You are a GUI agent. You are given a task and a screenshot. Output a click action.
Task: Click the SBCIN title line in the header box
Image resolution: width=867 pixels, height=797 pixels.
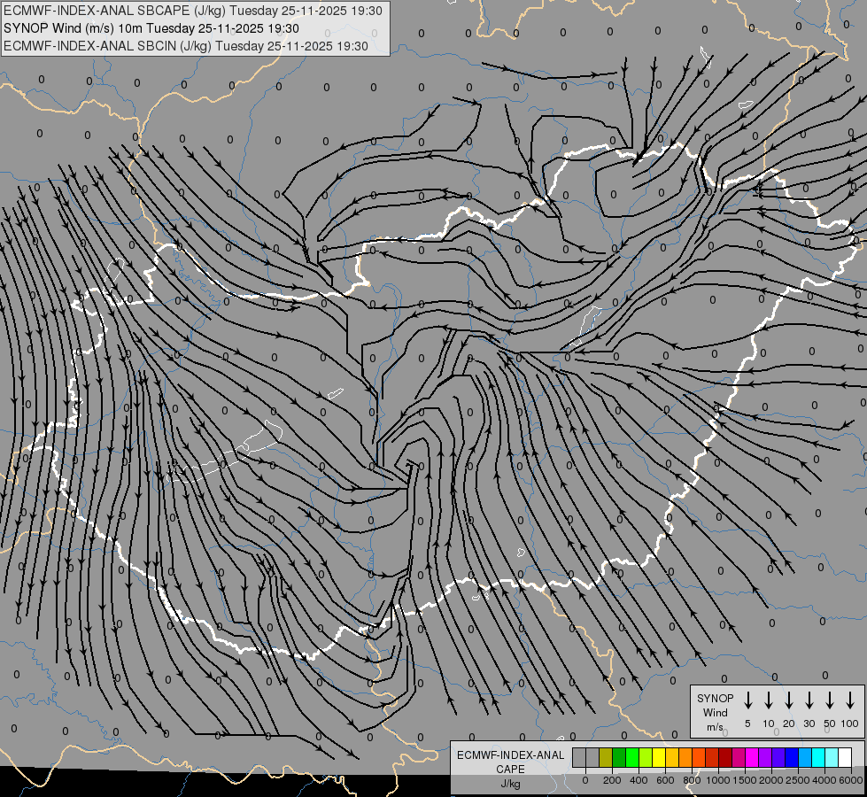[186, 46]
